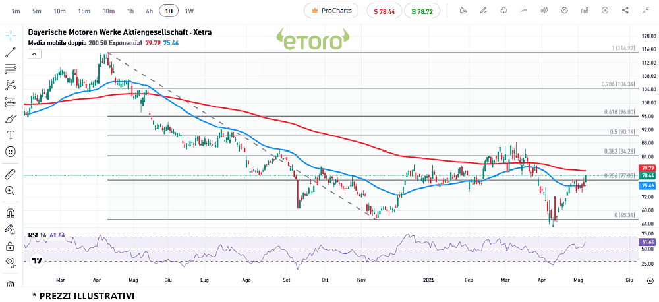Switch to 30m timeframe
The image size is (659, 302).
click(109, 11)
